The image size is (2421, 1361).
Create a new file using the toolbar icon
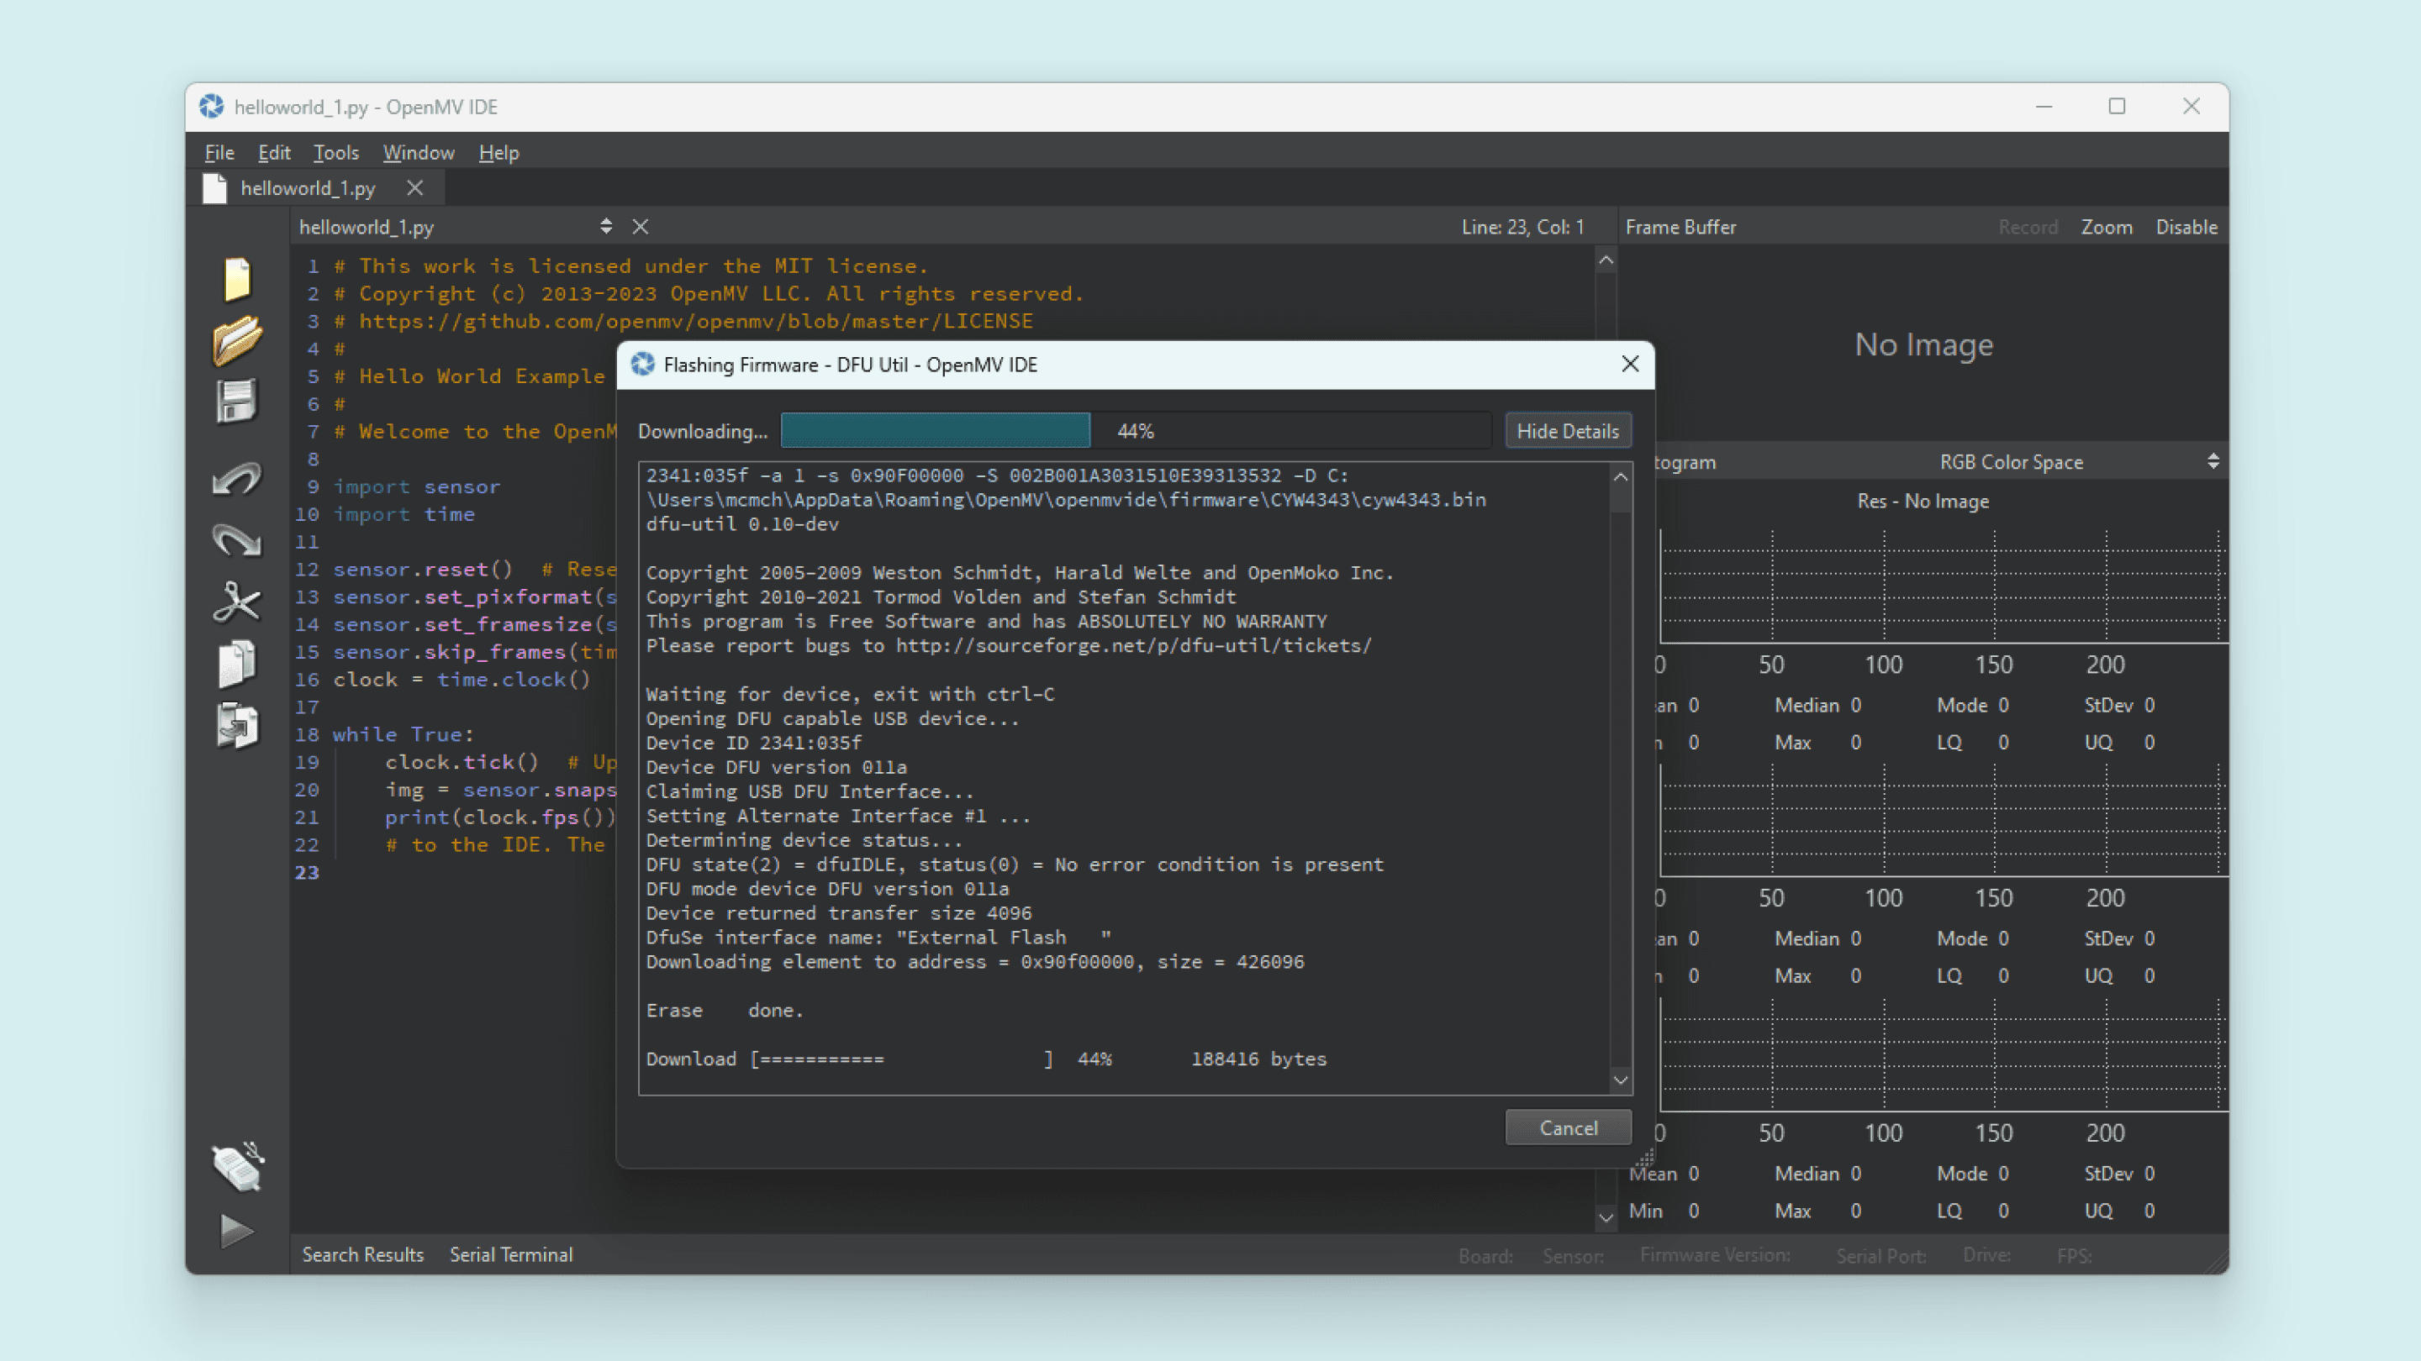(237, 278)
